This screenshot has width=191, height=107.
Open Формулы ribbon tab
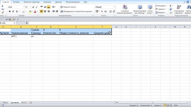point(47,2)
